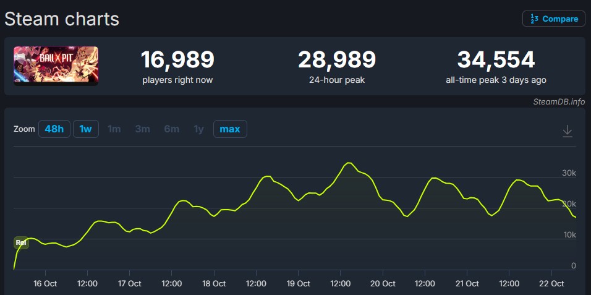Click the 16 Oct x-axis label

coord(45,284)
